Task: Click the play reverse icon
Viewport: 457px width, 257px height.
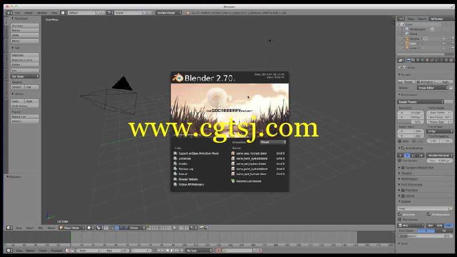Action: [167, 251]
